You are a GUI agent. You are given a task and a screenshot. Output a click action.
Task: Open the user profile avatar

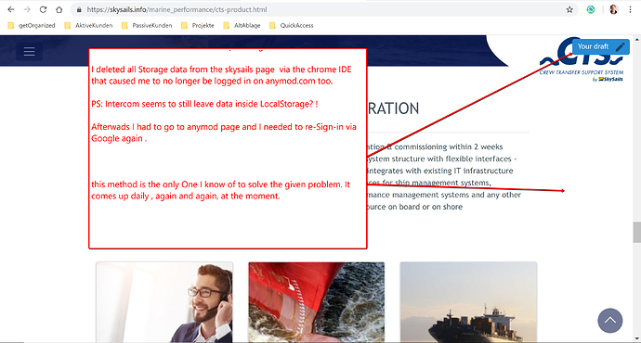tap(614, 9)
